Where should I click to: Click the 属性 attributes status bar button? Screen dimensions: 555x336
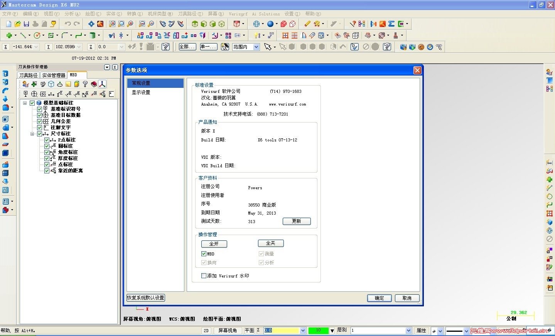click(x=422, y=331)
